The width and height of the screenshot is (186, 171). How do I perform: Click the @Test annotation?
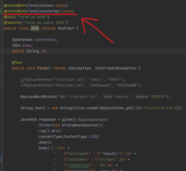point(17,62)
